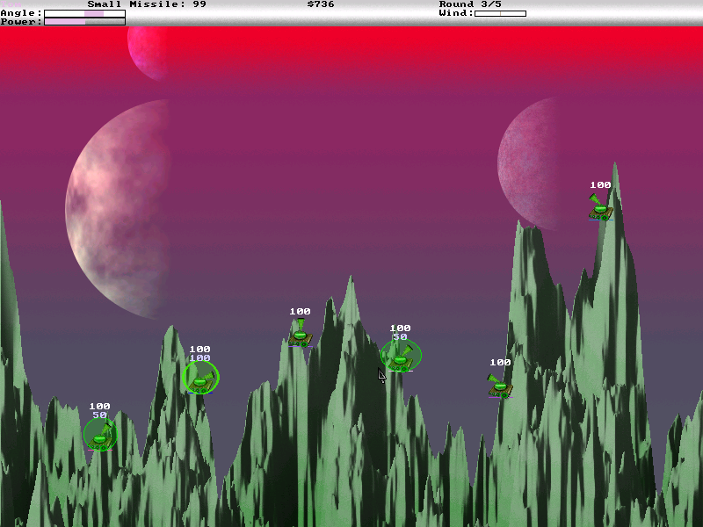Click the leftmost shielded tank
The width and height of the screenshot is (703, 527).
(100, 434)
